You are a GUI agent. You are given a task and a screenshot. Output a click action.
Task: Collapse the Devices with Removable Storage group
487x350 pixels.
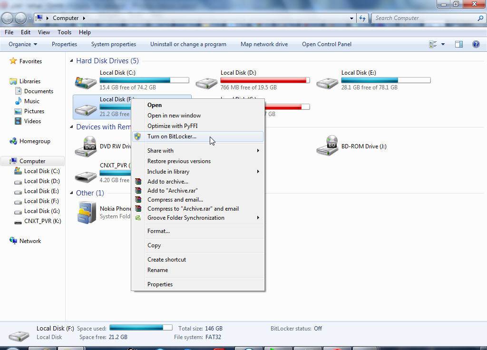[71, 126]
